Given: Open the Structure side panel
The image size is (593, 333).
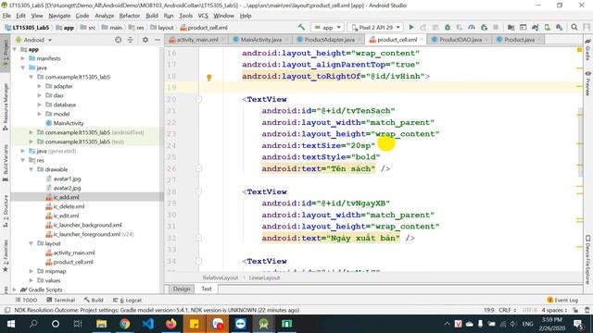Looking at the screenshot, I should point(6,212).
